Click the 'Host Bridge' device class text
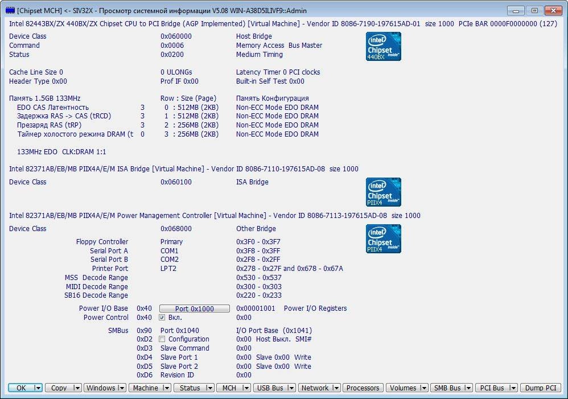The height and width of the screenshot is (399, 568). [254, 36]
